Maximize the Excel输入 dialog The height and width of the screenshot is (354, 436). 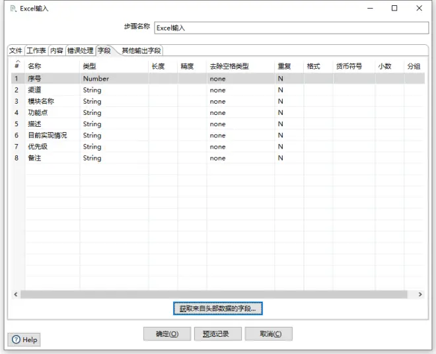[394, 9]
